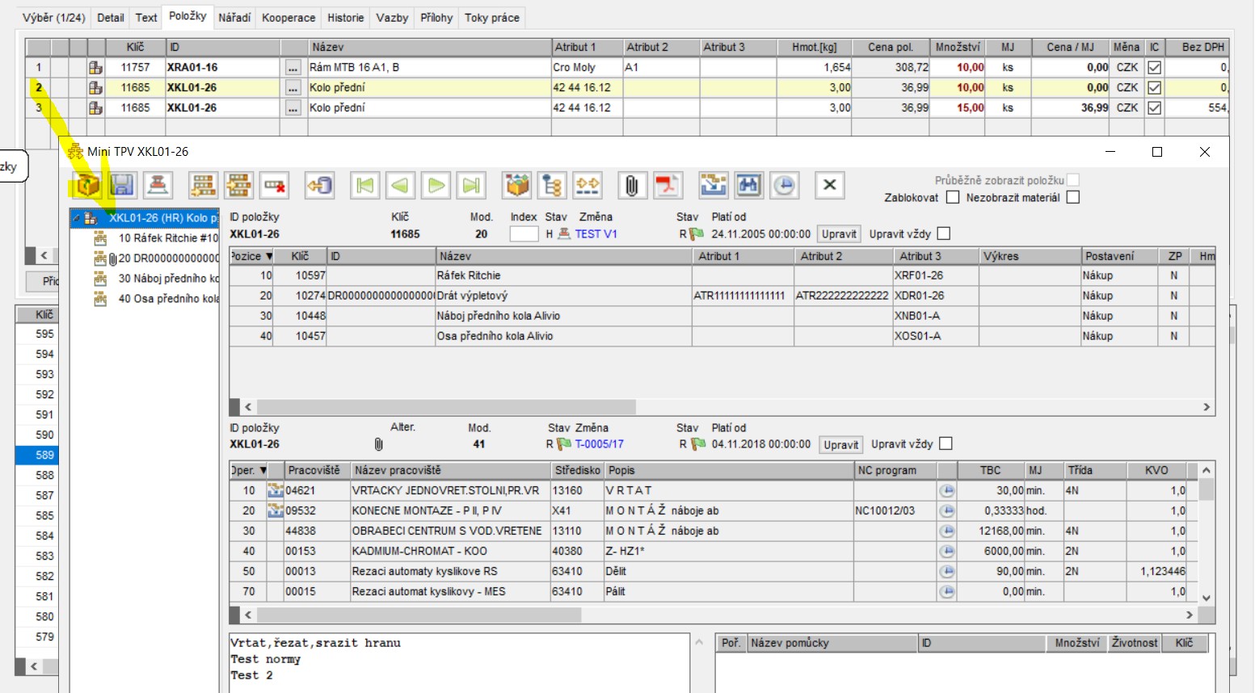Click the paperclip next to XKL01-26 Mod. 41
The image size is (1255, 693).
pos(378,444)
